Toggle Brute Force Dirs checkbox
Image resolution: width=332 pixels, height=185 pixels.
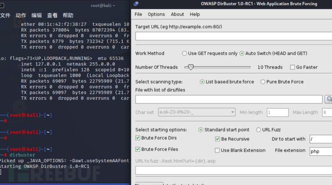138,138
